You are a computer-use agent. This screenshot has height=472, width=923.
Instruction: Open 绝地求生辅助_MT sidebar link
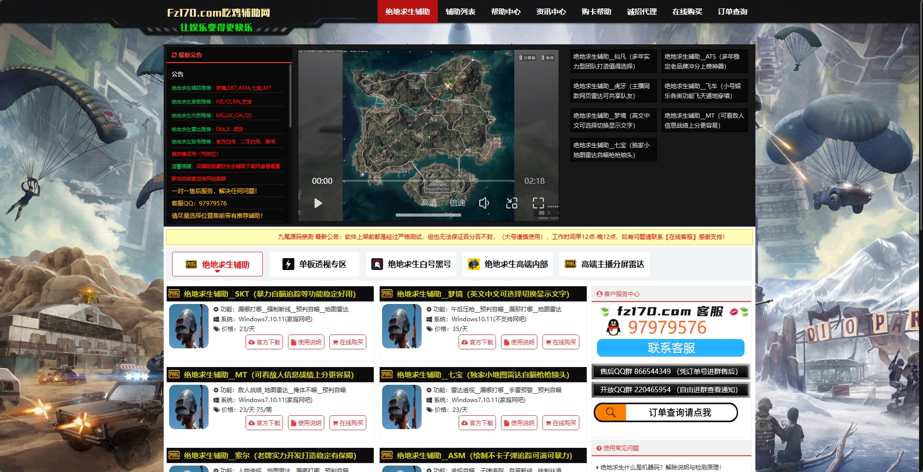705,120
